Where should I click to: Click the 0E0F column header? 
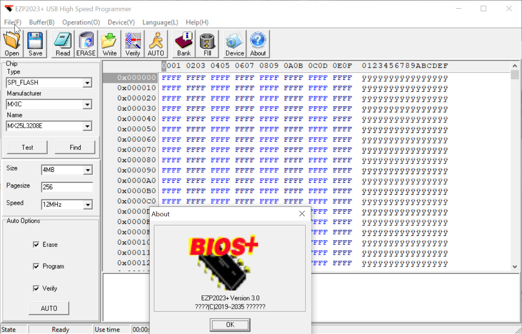pos(342,66)
